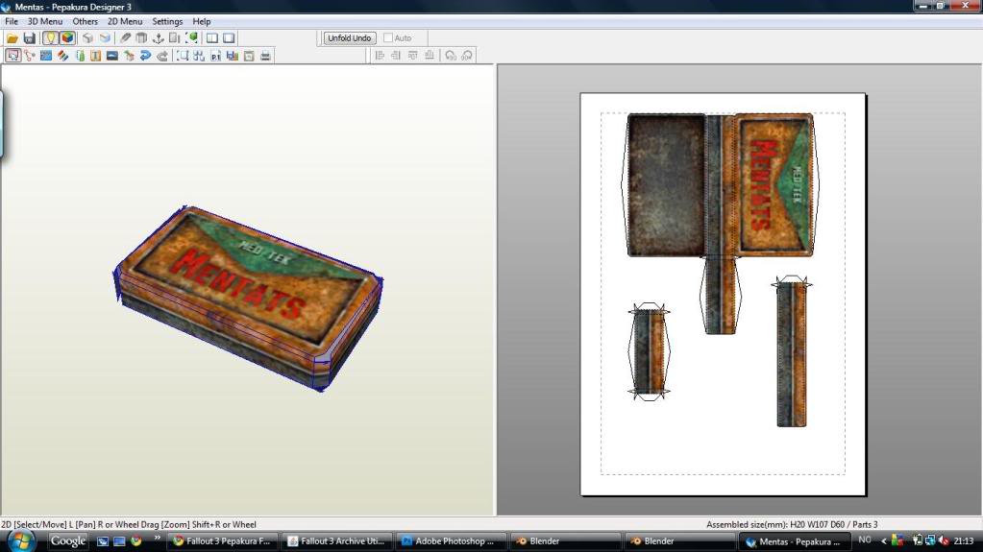Switch to Adobe Photoshop in the taskbar
This screenshot has height=552, width=983.
450,541
